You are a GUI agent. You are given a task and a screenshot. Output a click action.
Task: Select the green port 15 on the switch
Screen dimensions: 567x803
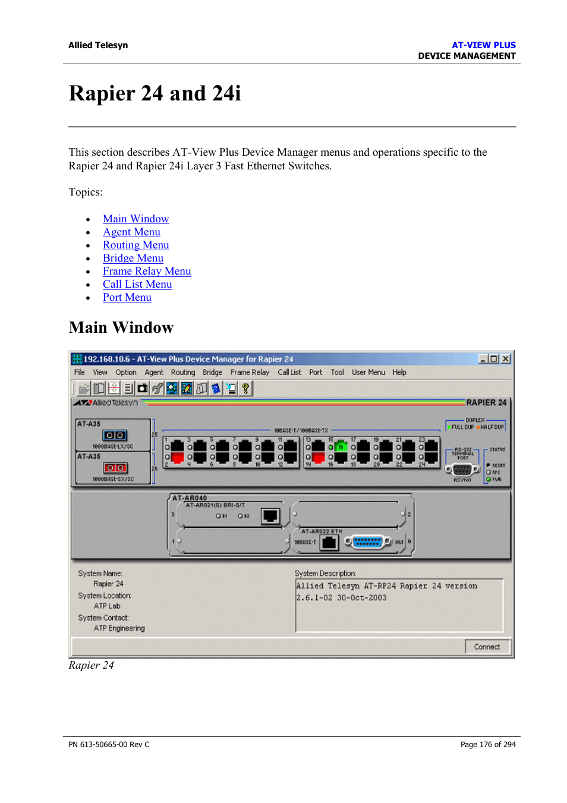(341, 446)
